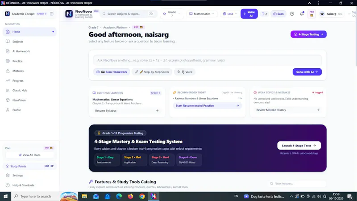The image size is (357, 201).
Task: Click View All Plans
Action: [29, 155]
